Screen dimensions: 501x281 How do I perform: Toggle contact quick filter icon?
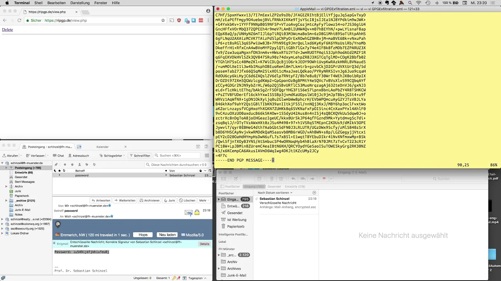click(79, 164)
